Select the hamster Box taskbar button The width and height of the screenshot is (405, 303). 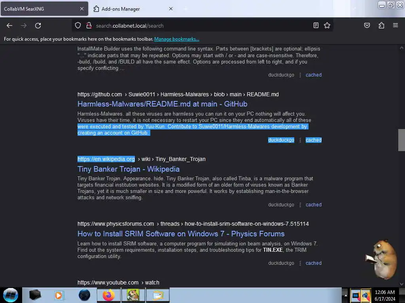point(133,295)
